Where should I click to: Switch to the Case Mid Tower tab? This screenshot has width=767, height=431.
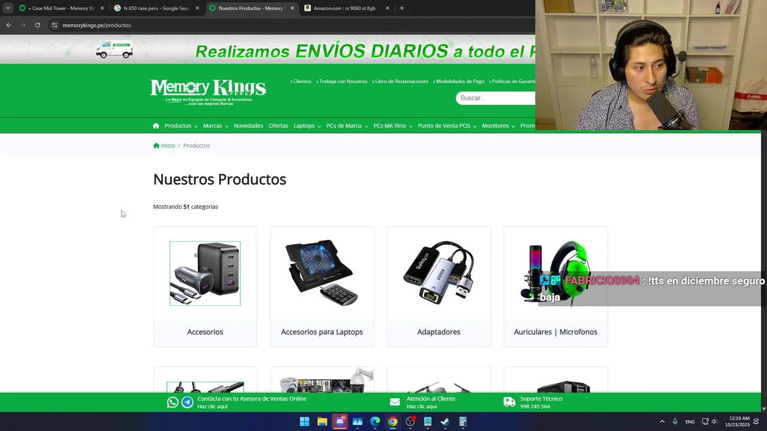click(x=61, y=8)
